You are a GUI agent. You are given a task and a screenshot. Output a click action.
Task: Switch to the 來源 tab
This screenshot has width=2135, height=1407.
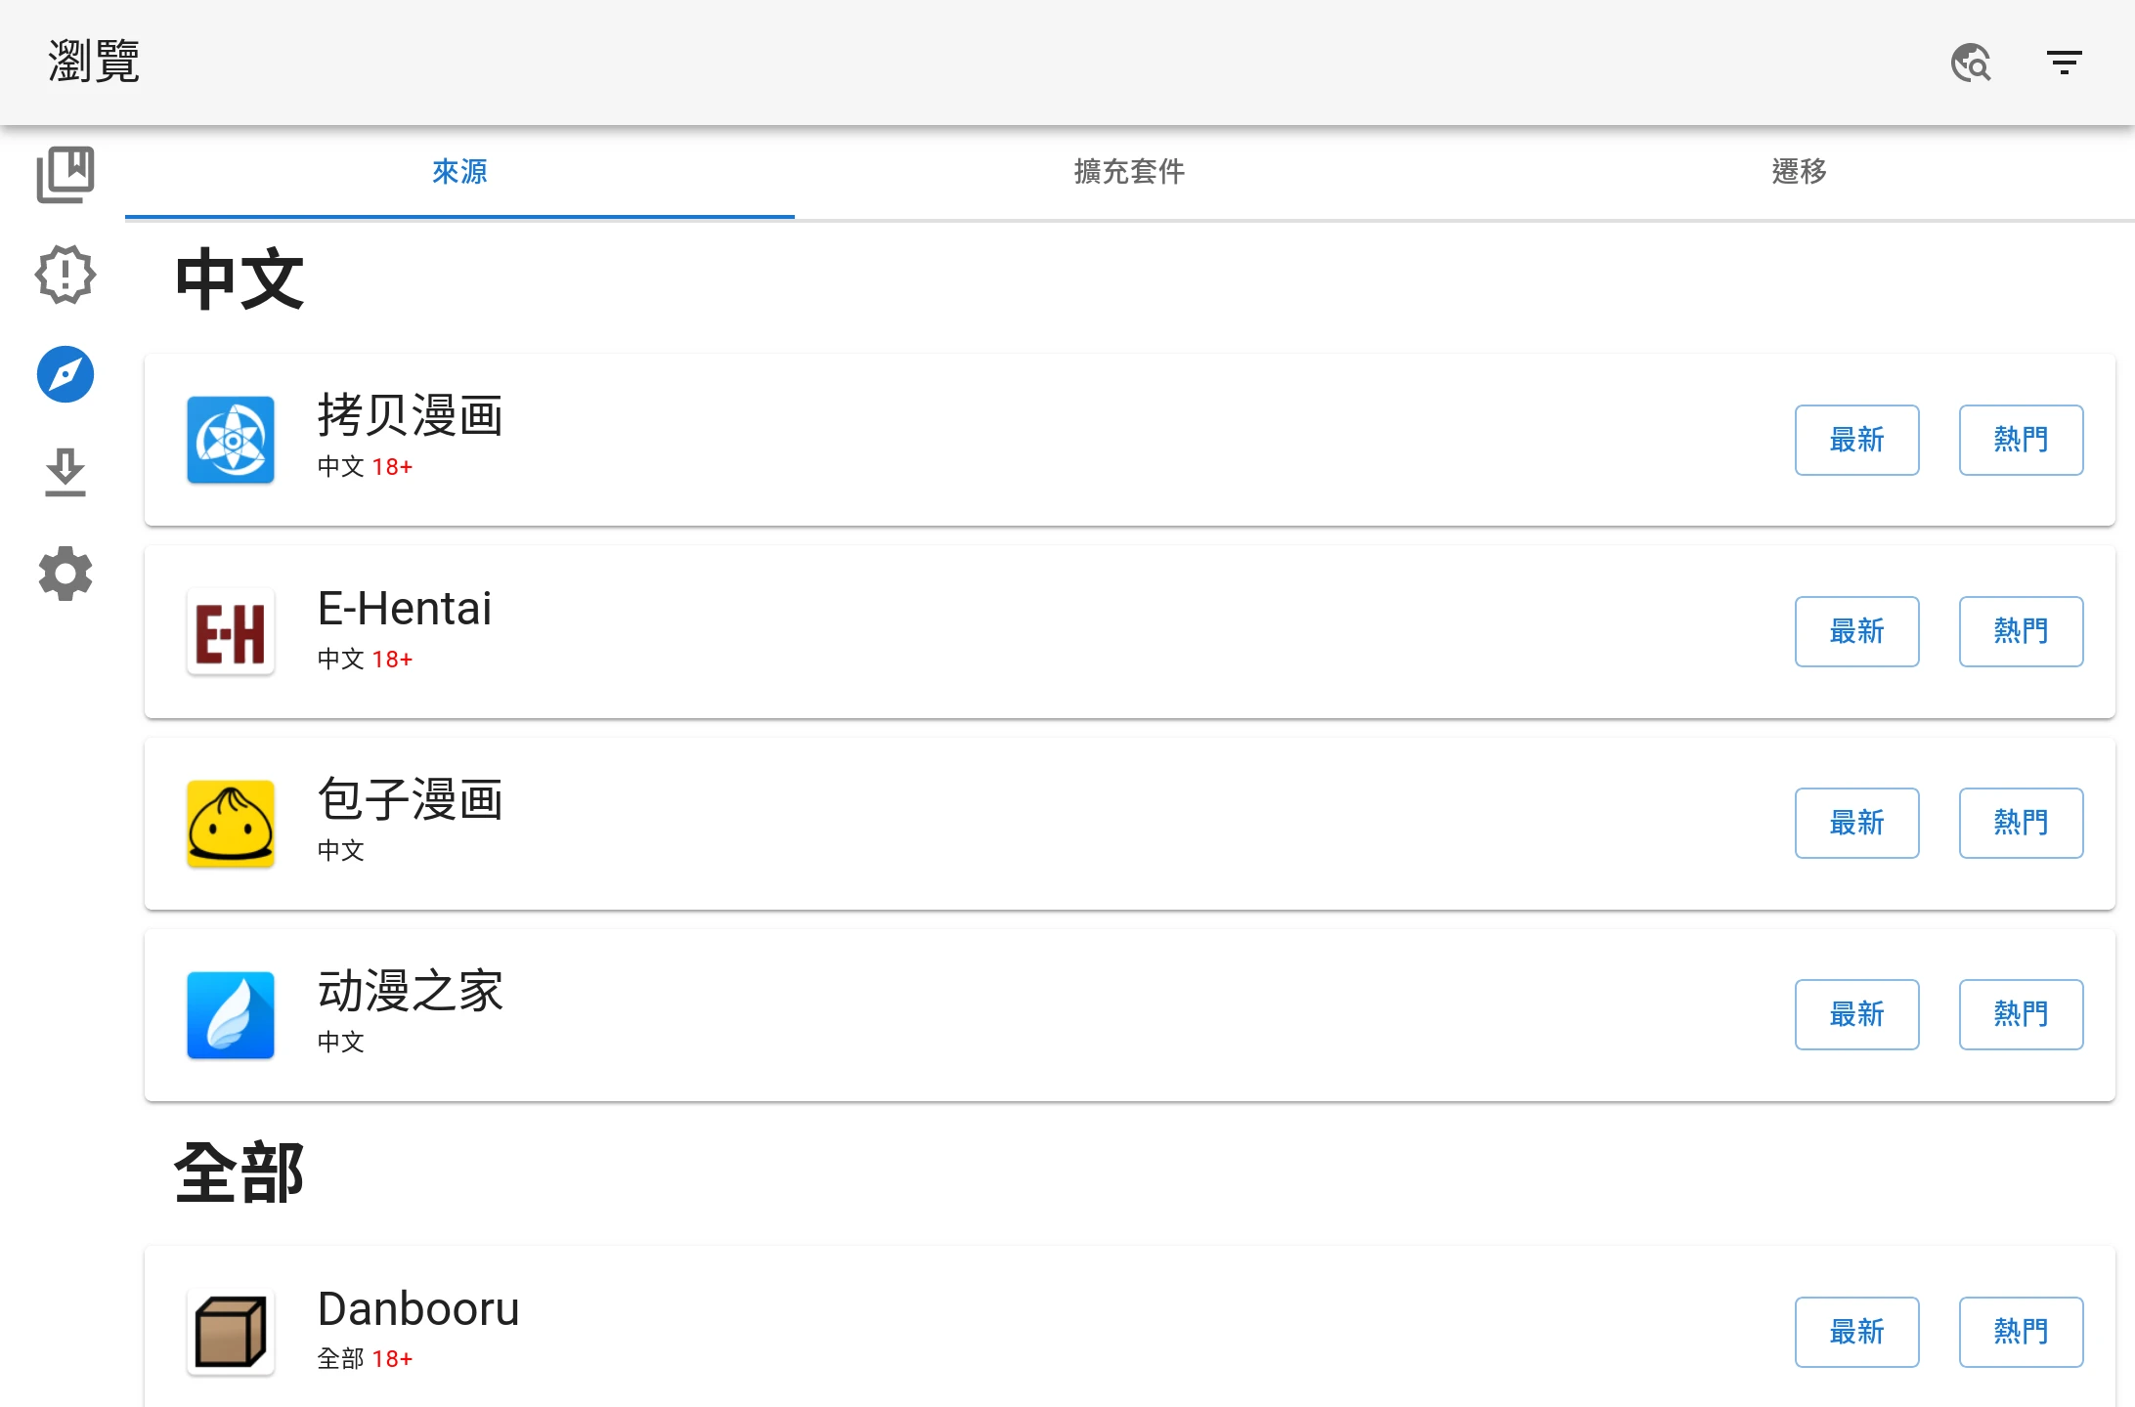[x=459, y=172]
